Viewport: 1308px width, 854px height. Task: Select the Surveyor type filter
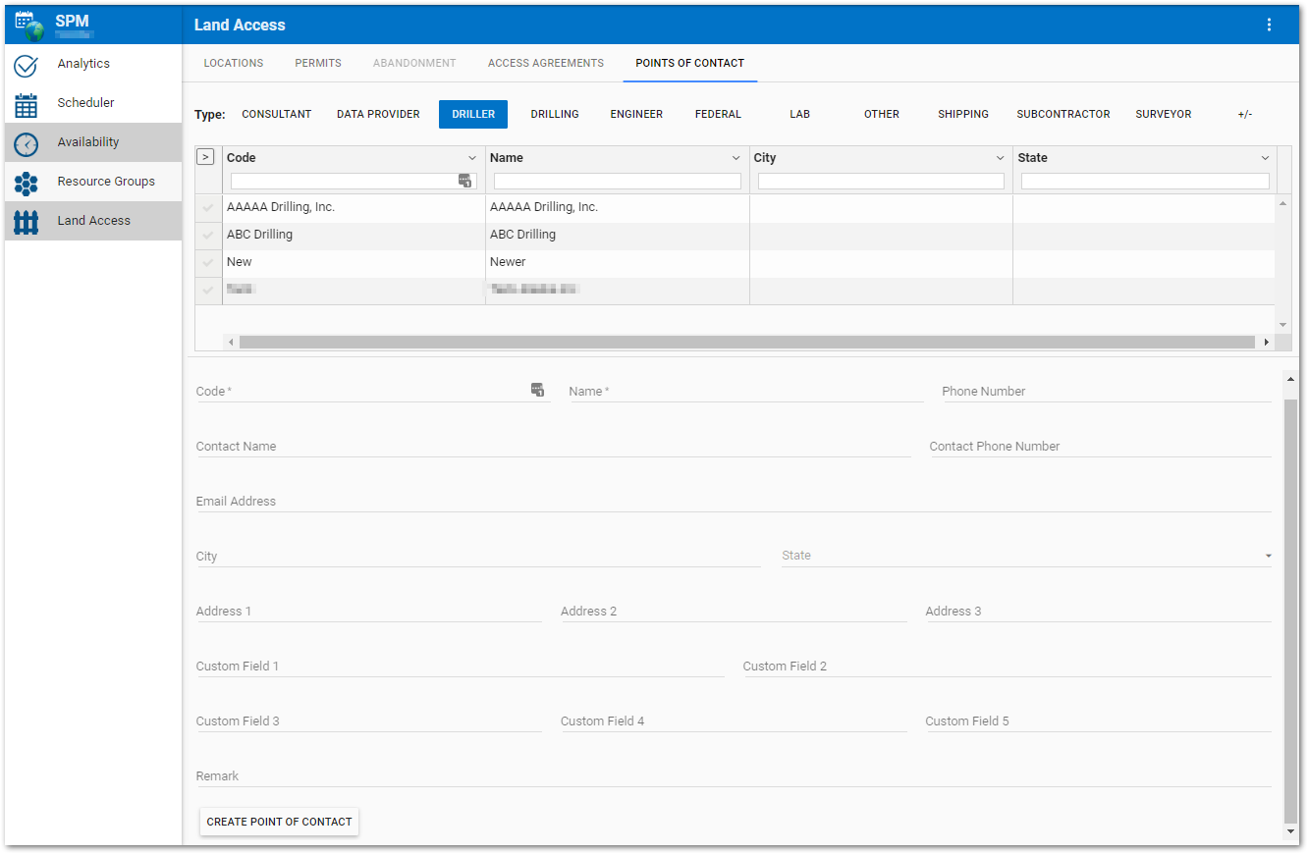pyautogui.click(x=1163, y=115)
